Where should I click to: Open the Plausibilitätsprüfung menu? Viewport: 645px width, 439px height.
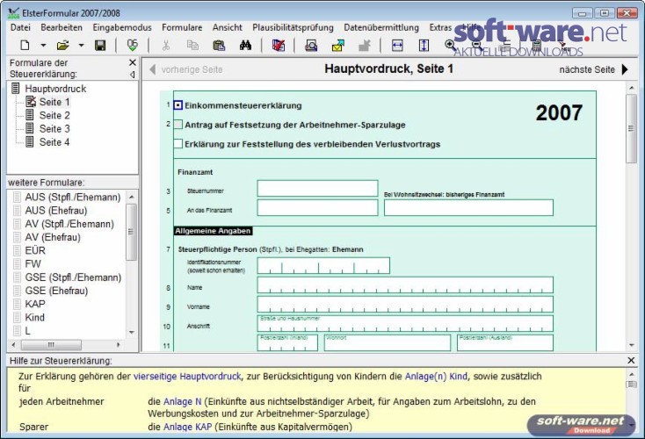tap(293, 27)
